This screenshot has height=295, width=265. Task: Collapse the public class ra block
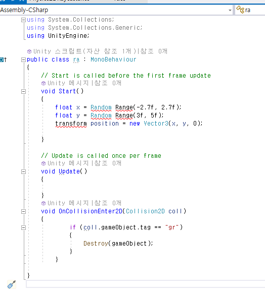click(x=23, y=60)
